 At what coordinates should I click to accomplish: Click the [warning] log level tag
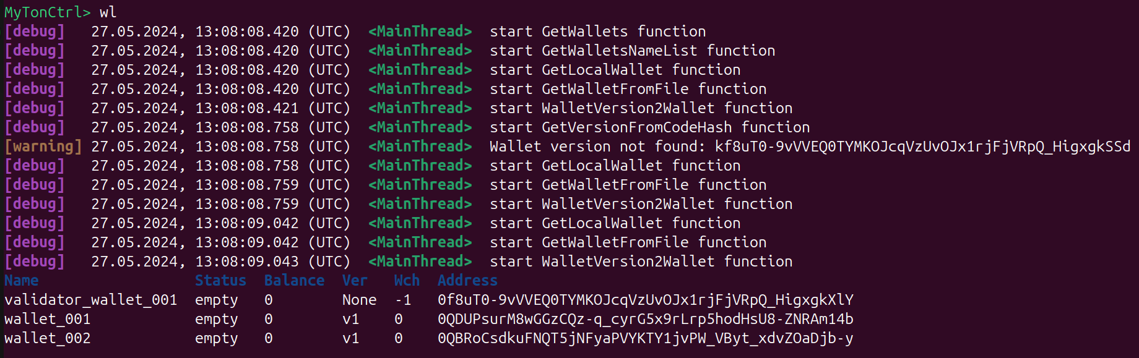[x=43, y=147]
